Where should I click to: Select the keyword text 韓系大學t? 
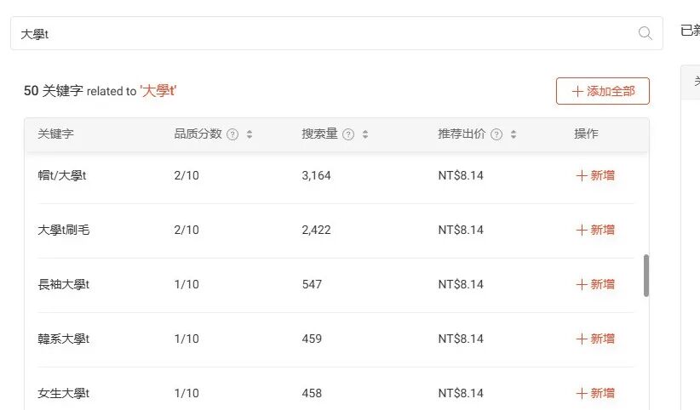[x=63, y=339]
